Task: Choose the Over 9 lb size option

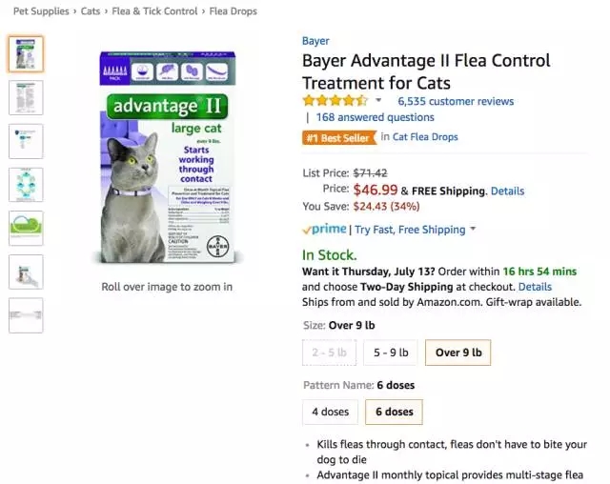Action: [458, 353]
